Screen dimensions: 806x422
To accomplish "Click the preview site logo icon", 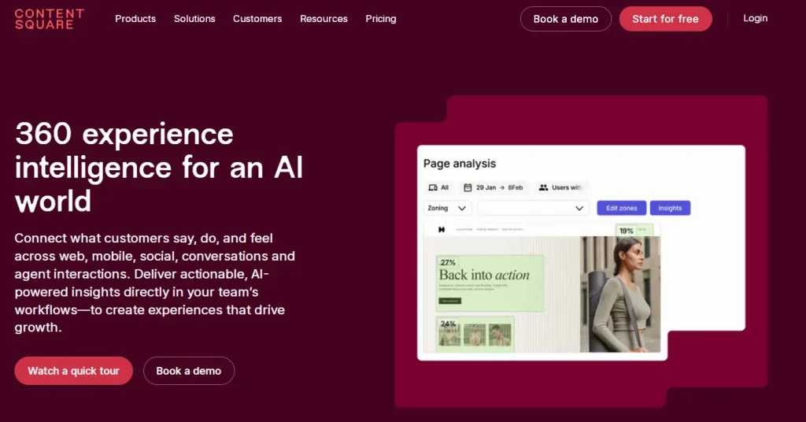I will tap(441, 230).
